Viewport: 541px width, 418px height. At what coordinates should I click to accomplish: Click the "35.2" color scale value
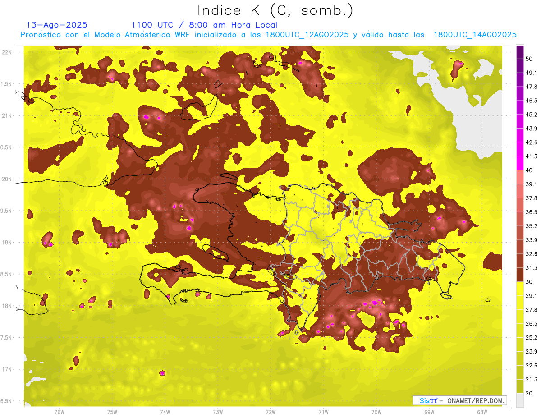tap(532, 226)
